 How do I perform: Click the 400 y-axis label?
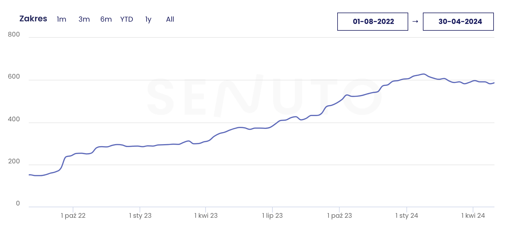tap(14, 119)
